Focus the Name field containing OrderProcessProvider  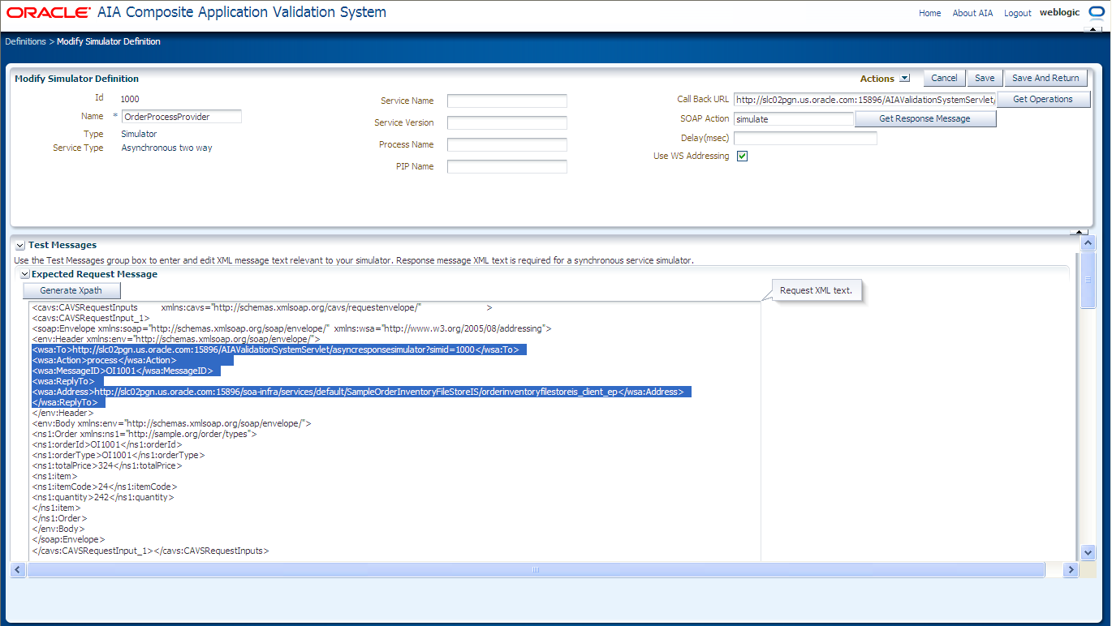click(x=182, y=117)
